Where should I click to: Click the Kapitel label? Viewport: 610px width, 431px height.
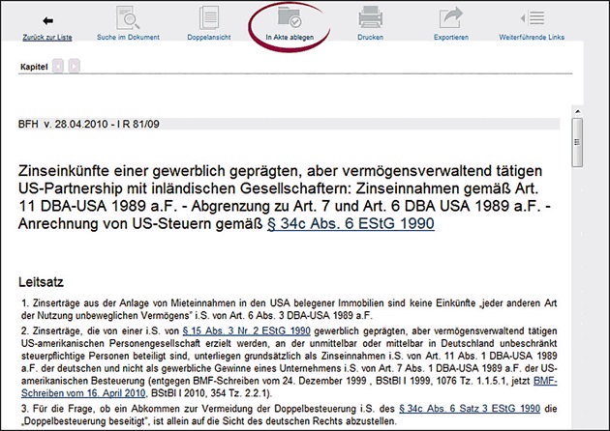[33, 67]
